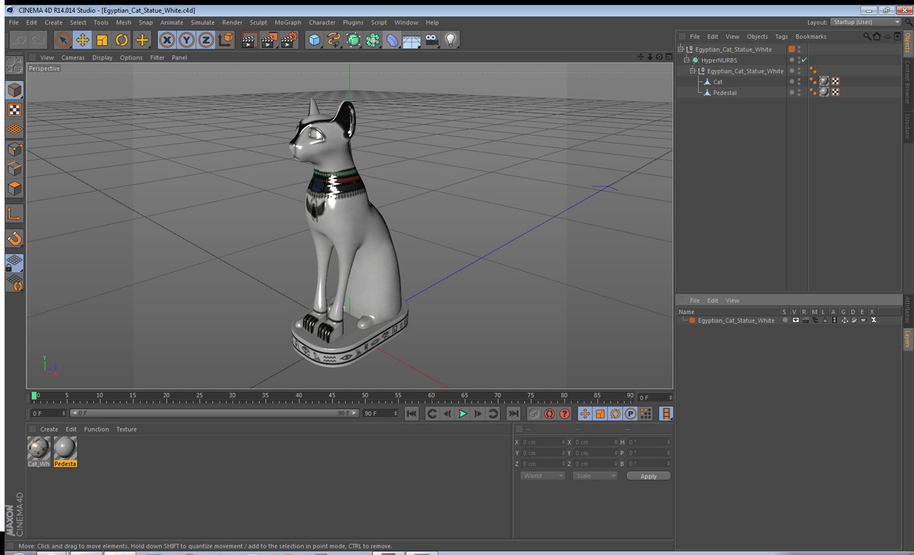Record active objects keyframe
The width and height of the screenshot is (914, 555).
coord(534,414)
